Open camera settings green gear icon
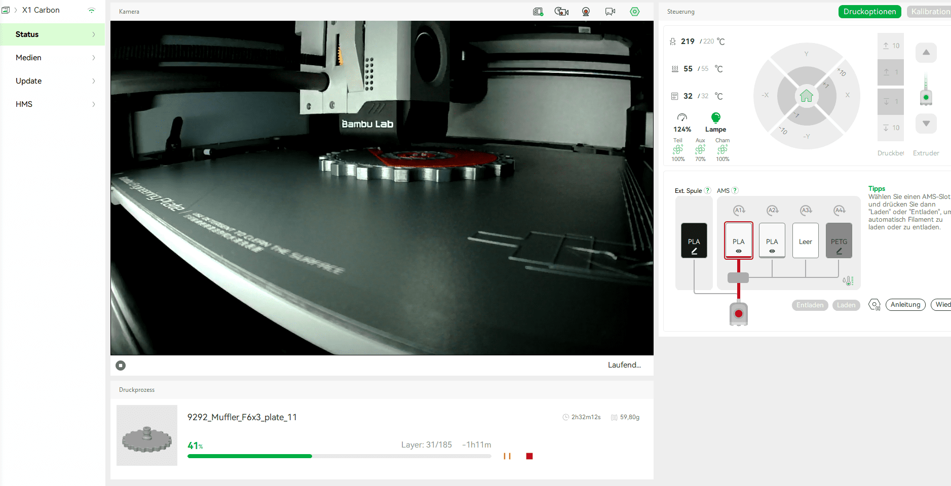The height and width of the screenshot is (486, 951). (634, 12)
